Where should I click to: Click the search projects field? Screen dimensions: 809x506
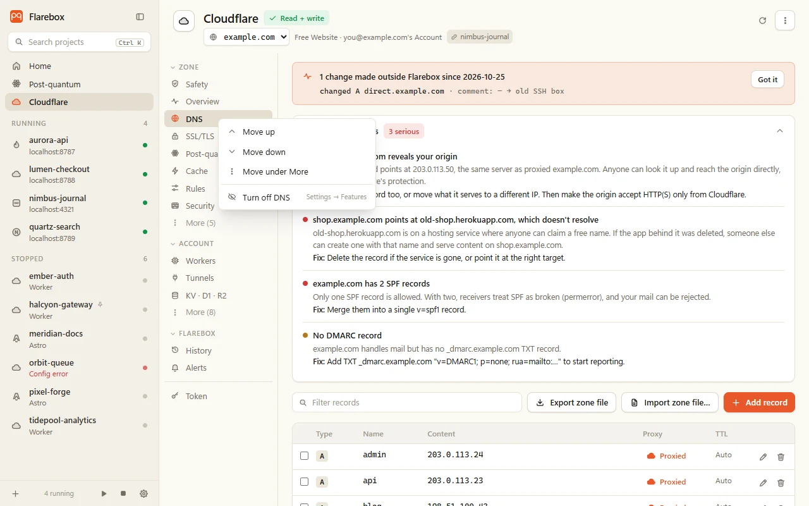(79, 42)
